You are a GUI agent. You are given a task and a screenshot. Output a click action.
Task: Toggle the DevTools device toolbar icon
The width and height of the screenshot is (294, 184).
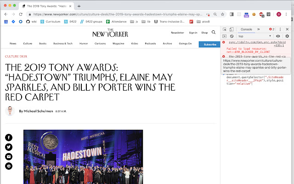(232, 29)
